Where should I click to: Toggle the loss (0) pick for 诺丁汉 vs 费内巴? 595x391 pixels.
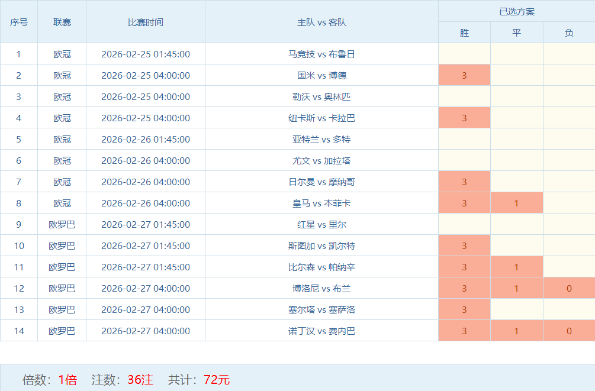(x=568, y=331)
